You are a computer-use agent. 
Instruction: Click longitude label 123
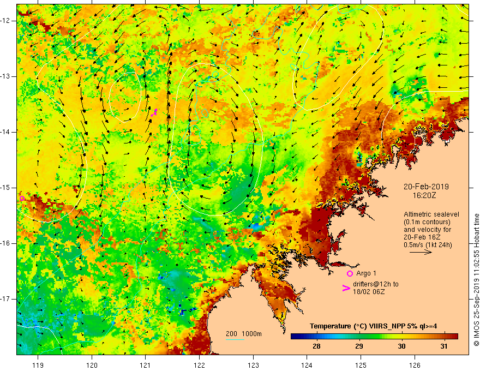click(x=253, y=365)
